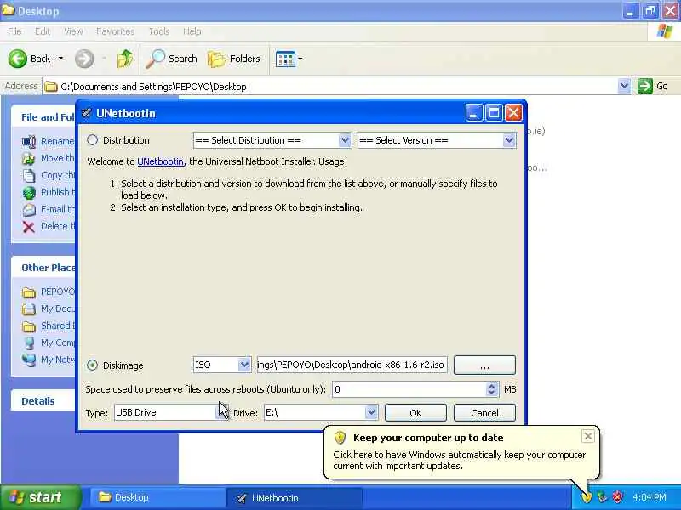The image size is (681, 510).
Task: Click the Safely Remove Hardware tray icon
Action: click(602, 497)
